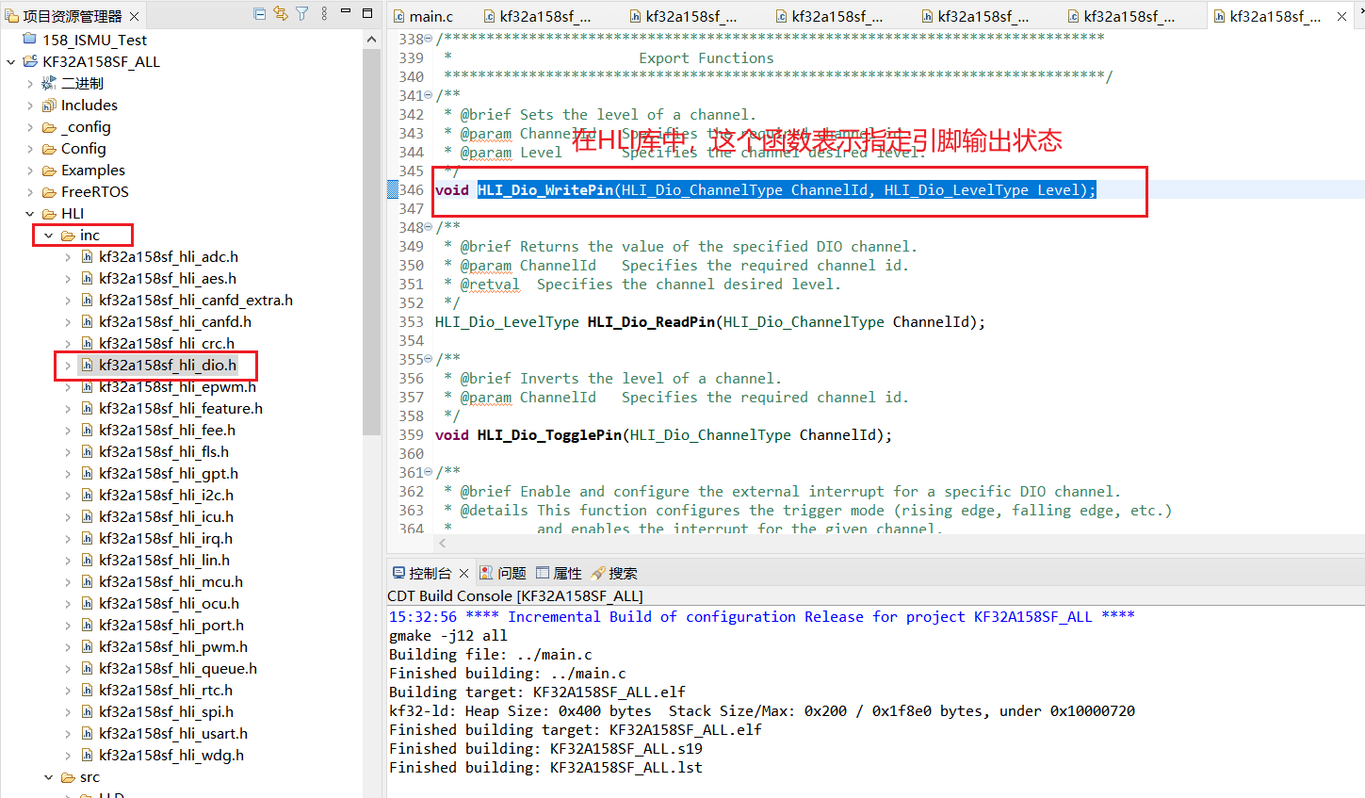Click the project explorer vertical scrollbar thumb
Image resolution: width=1365 pixels, height=798 pixels.
[x=371, y=240]
